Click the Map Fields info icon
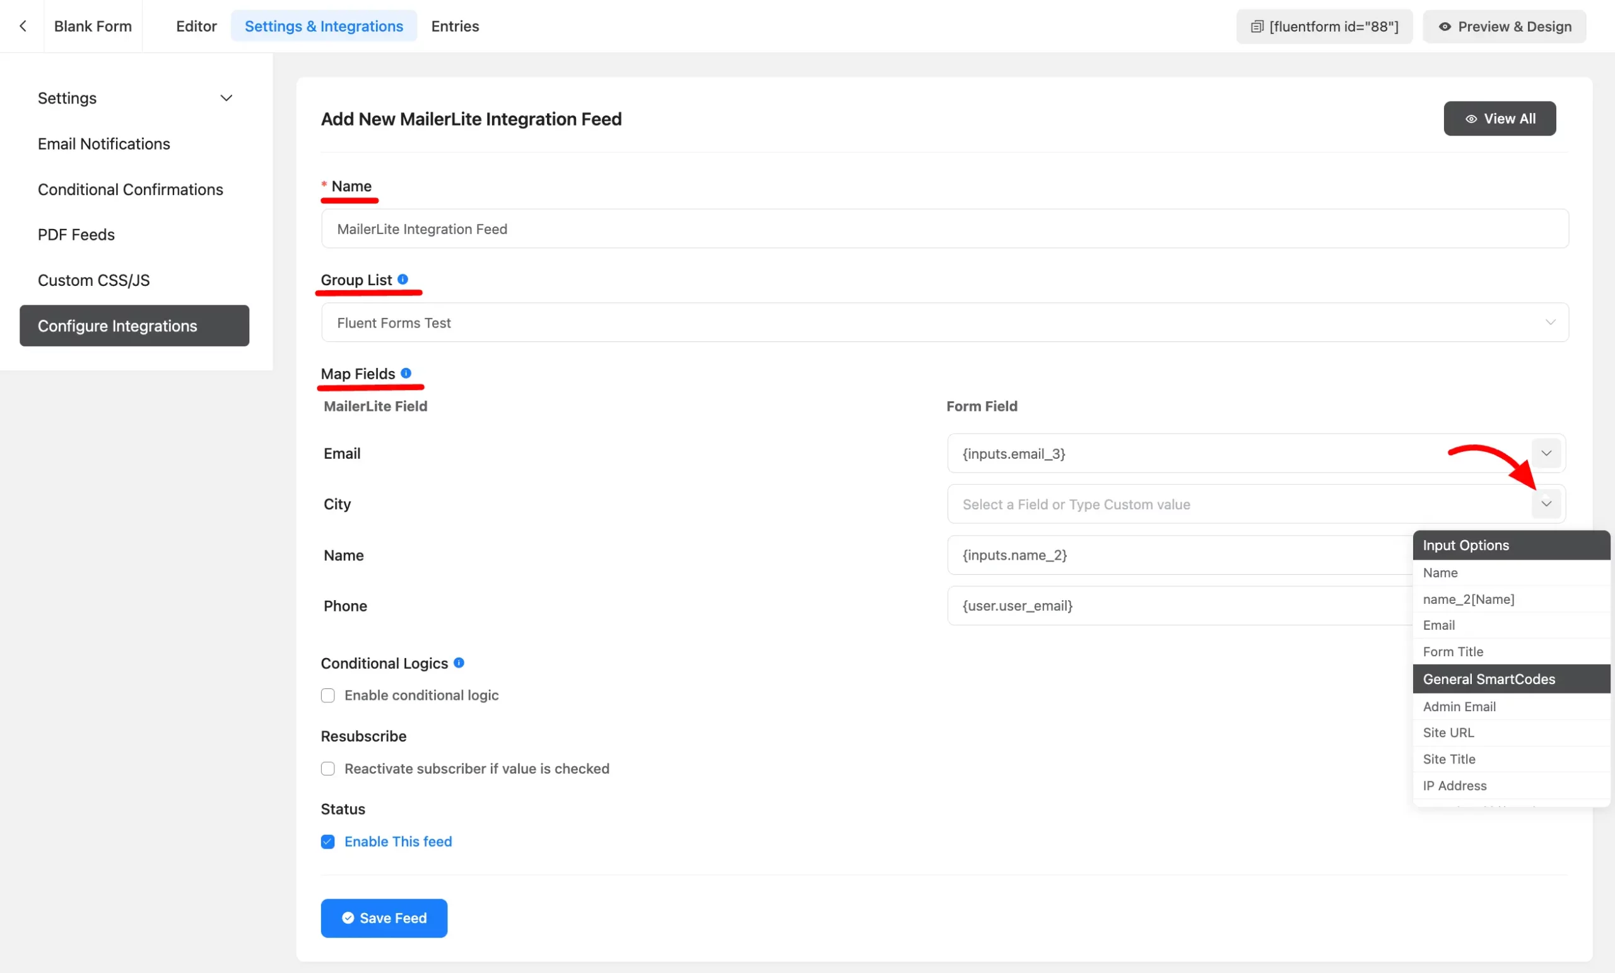This screenshot has height=973, width=1615. point(406,373)
